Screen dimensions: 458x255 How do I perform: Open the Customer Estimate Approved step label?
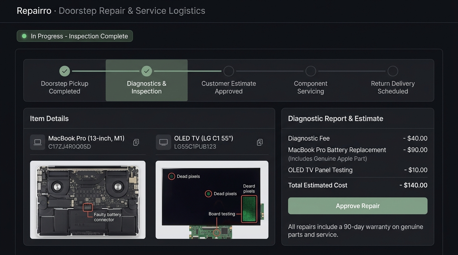point(229,87)
